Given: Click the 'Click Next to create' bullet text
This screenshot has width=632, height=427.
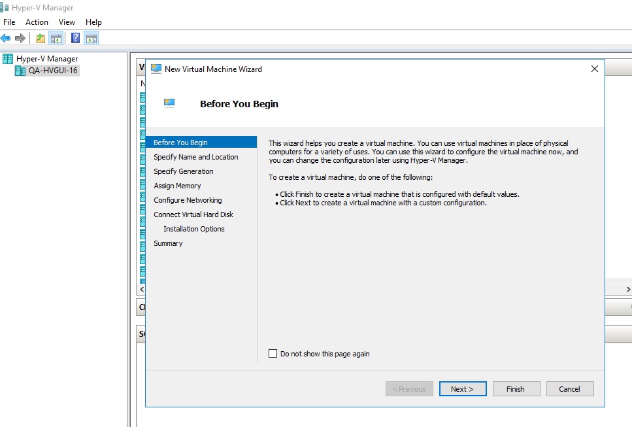Looking at the screenshot, I should 383,203.
